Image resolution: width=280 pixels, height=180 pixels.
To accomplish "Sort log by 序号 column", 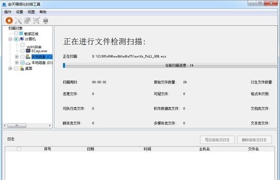I will tap(47, 149).
